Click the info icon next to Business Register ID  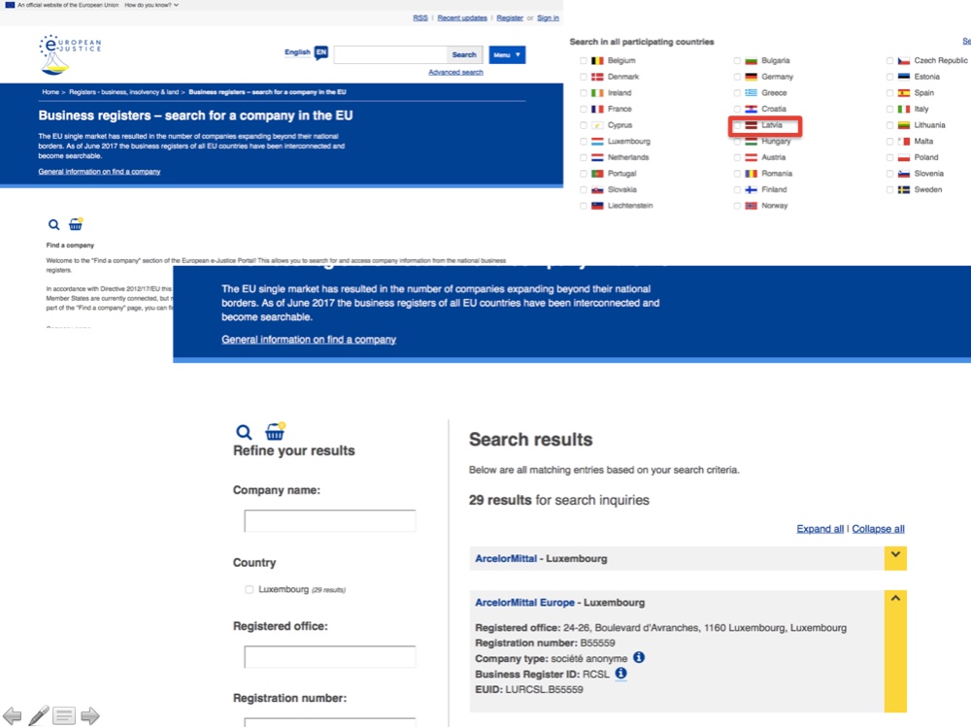[x=620, y=673]
